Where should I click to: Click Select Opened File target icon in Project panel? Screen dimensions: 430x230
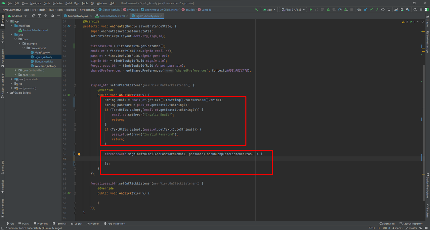34,16
